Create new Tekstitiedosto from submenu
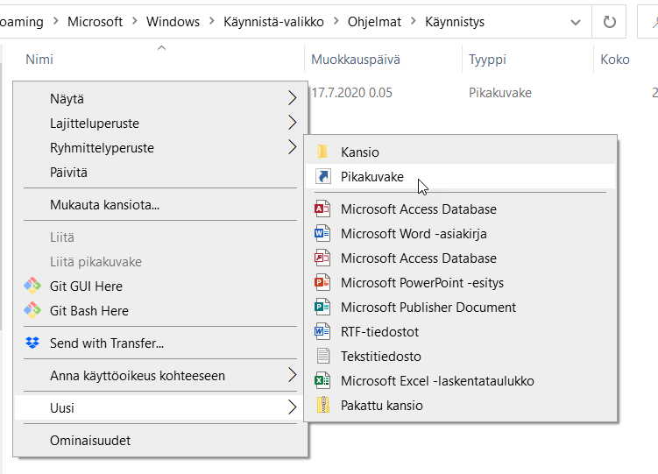 pos(380,357)
